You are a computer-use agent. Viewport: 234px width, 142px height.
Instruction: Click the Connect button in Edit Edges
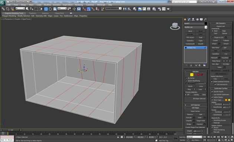tap(199, 124)
